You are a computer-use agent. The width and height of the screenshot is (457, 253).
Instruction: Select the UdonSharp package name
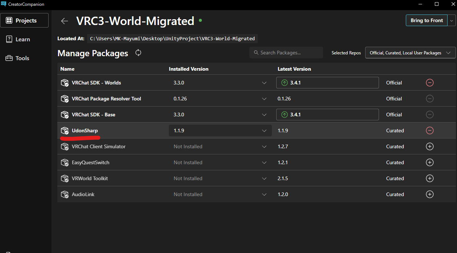[85, 130]
